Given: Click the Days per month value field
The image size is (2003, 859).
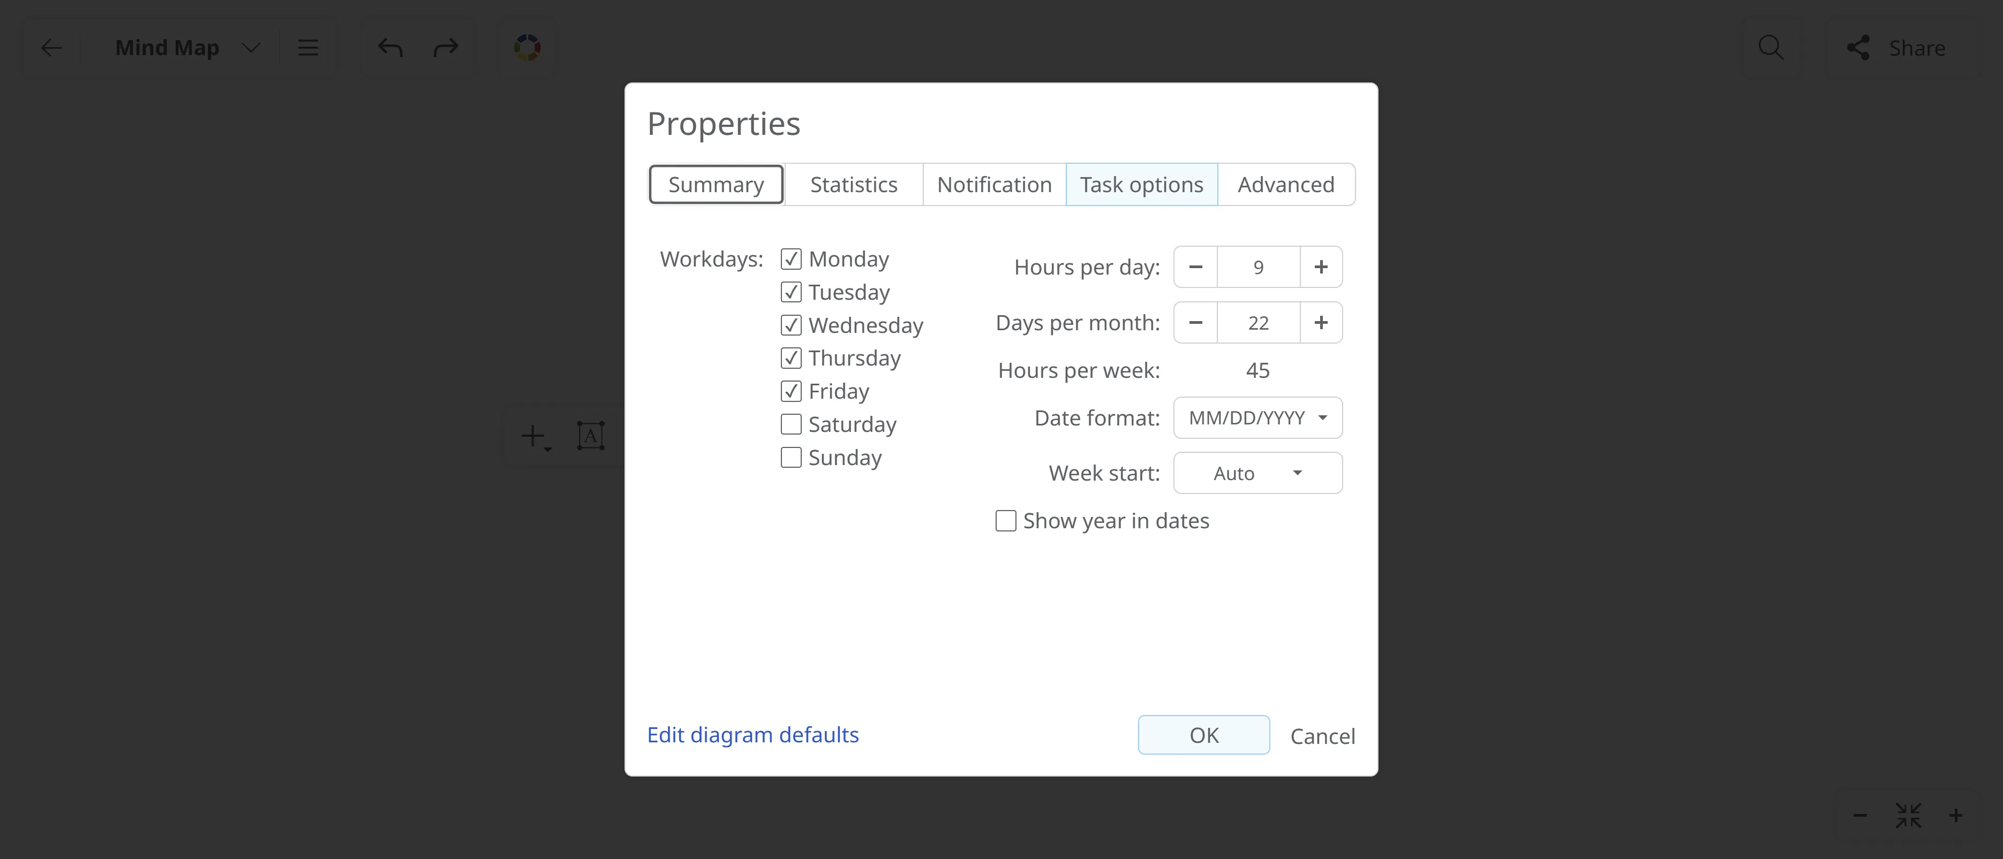Looking at the screenshot, I should 1257,323.
